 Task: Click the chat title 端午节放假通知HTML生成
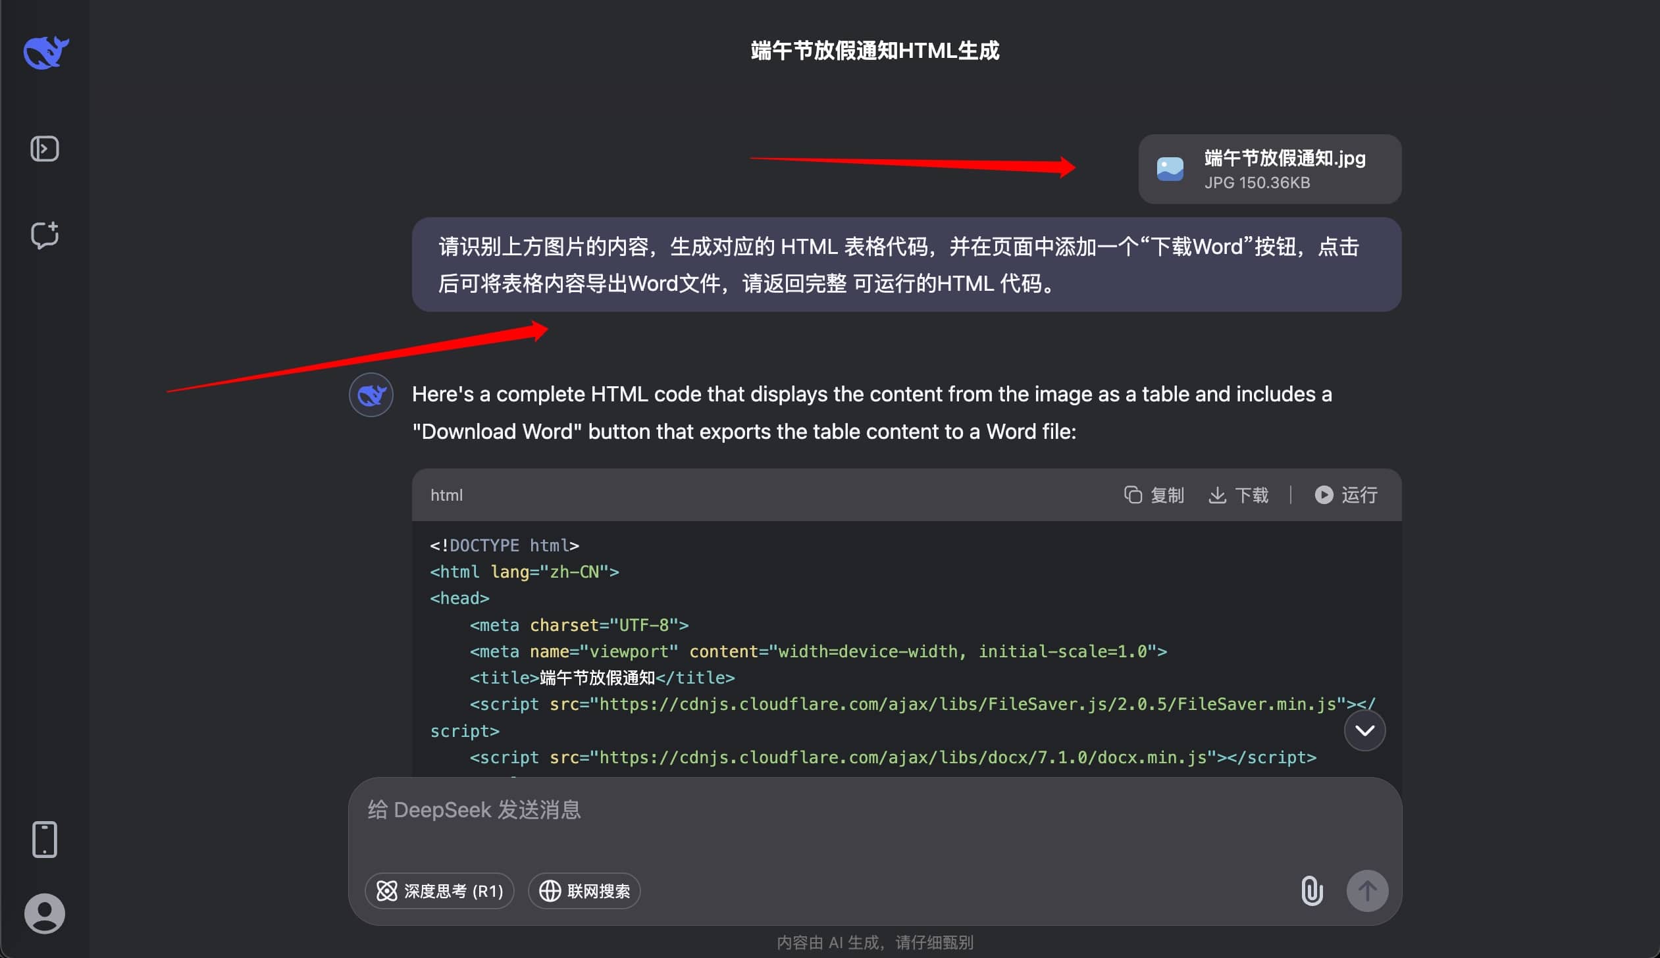coord(875,51)
